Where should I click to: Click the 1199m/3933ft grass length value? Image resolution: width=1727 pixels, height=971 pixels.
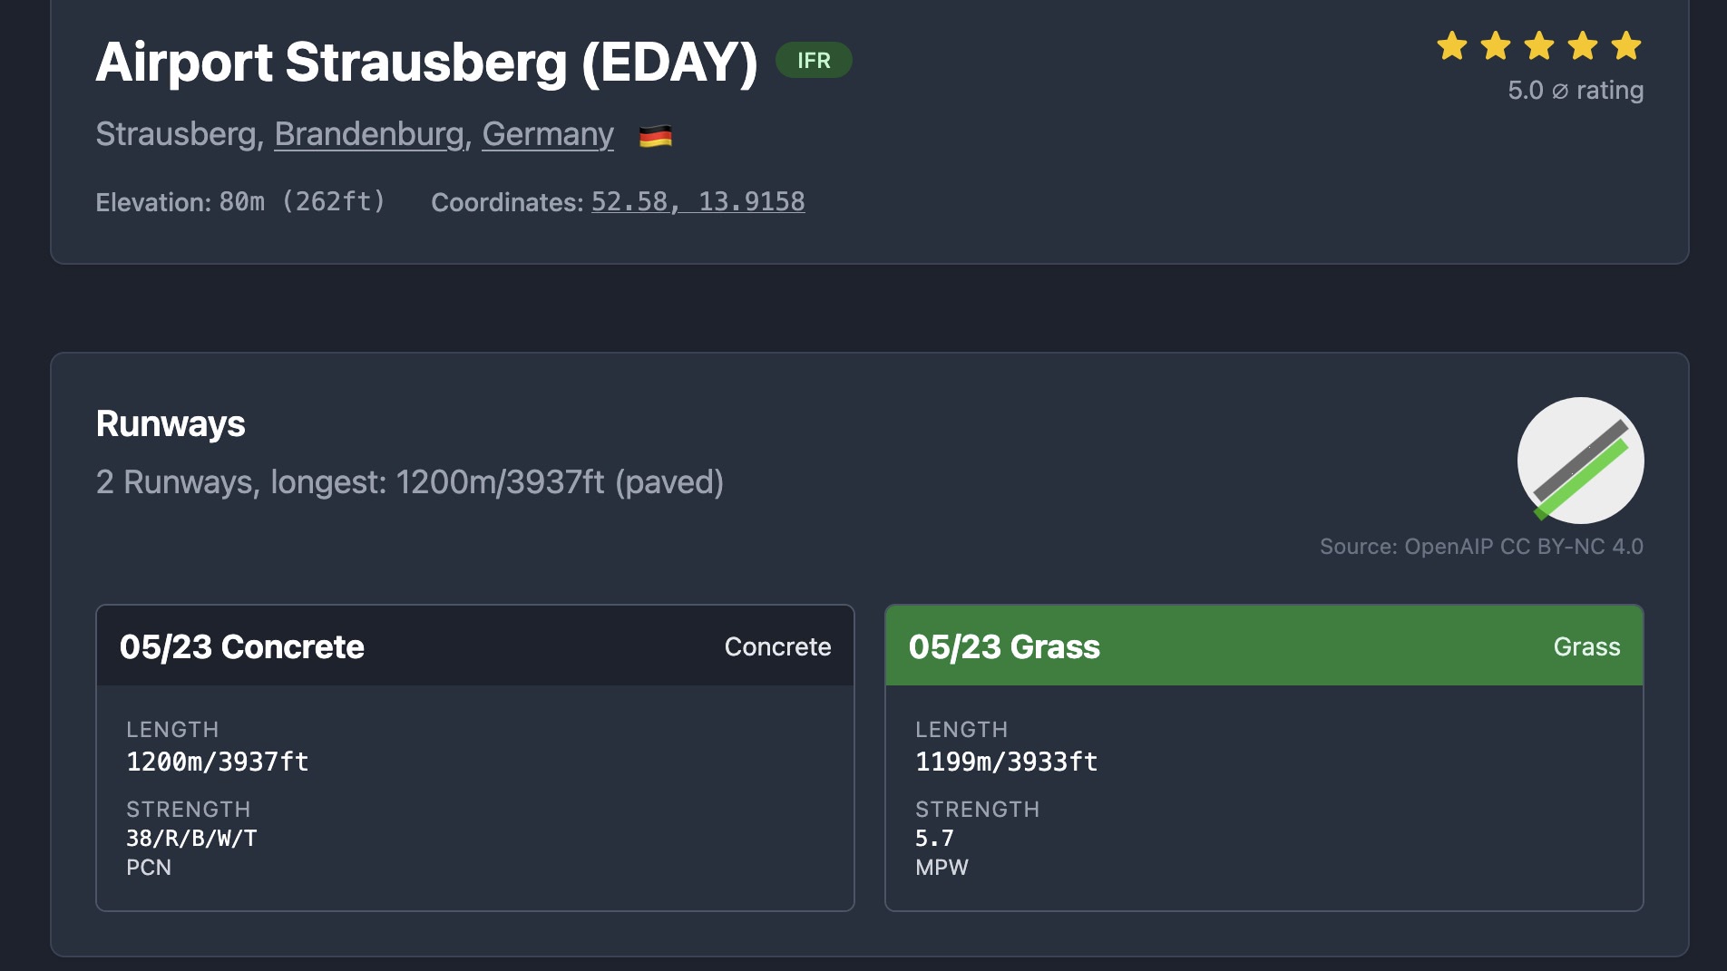click(1006, 762)
